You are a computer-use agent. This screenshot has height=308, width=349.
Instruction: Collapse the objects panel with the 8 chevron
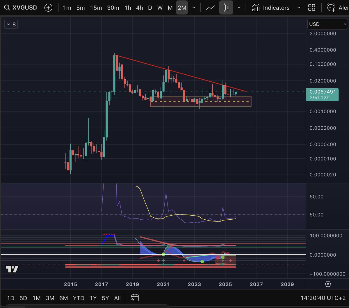[x=11, y=24]
